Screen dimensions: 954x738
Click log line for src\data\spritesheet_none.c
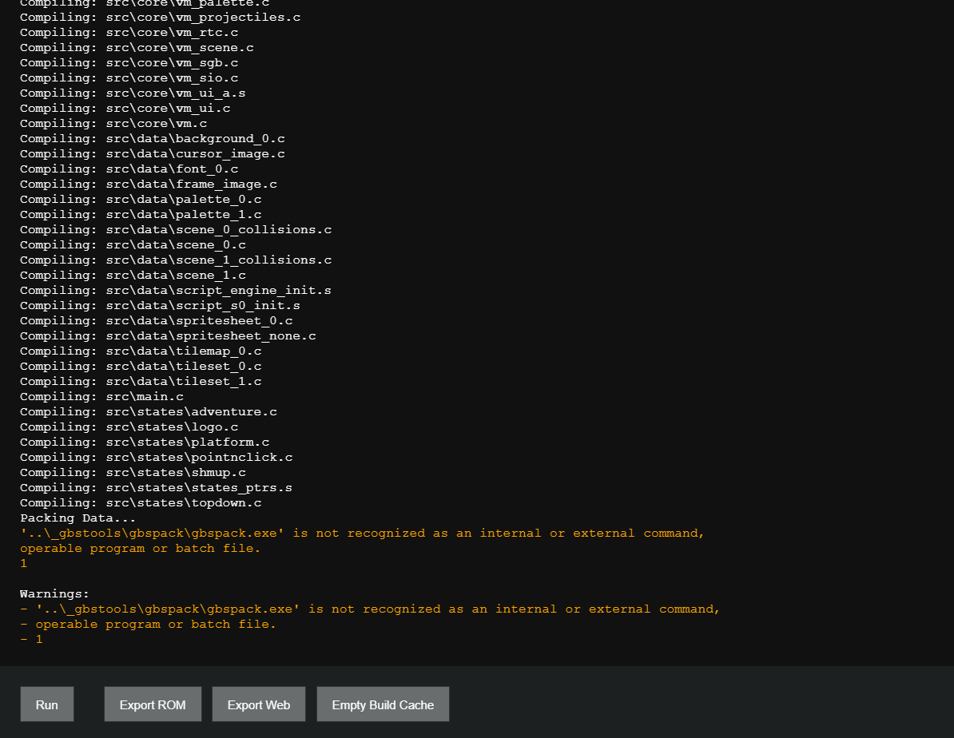click(168, 335)
